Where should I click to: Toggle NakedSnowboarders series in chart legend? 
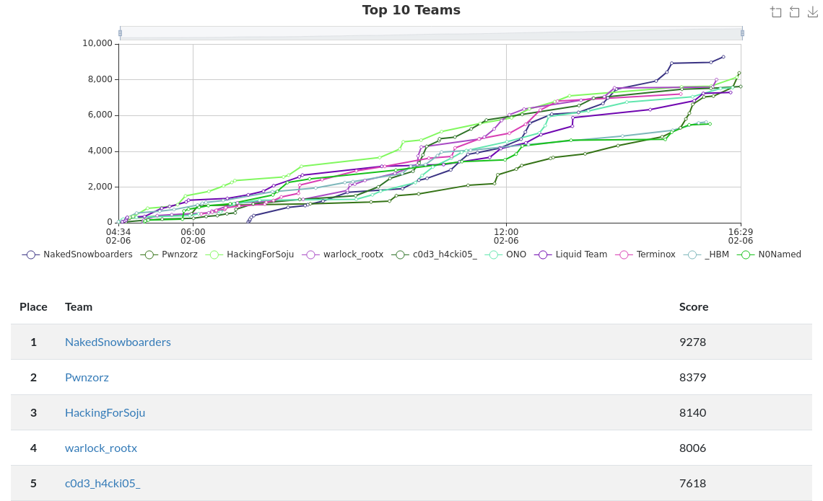tap(77, 254)
